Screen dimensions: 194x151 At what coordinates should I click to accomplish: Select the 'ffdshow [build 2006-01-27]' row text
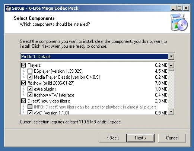[51, 83]
